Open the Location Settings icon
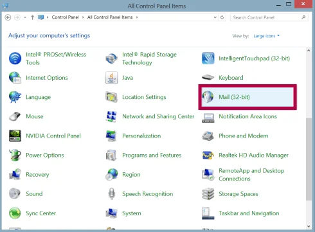 coord(111,97)
